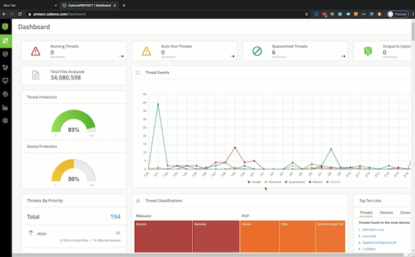Reload the page with refresh icon
The height and width of the screenshot is (257, 415).
pos(20,14)
